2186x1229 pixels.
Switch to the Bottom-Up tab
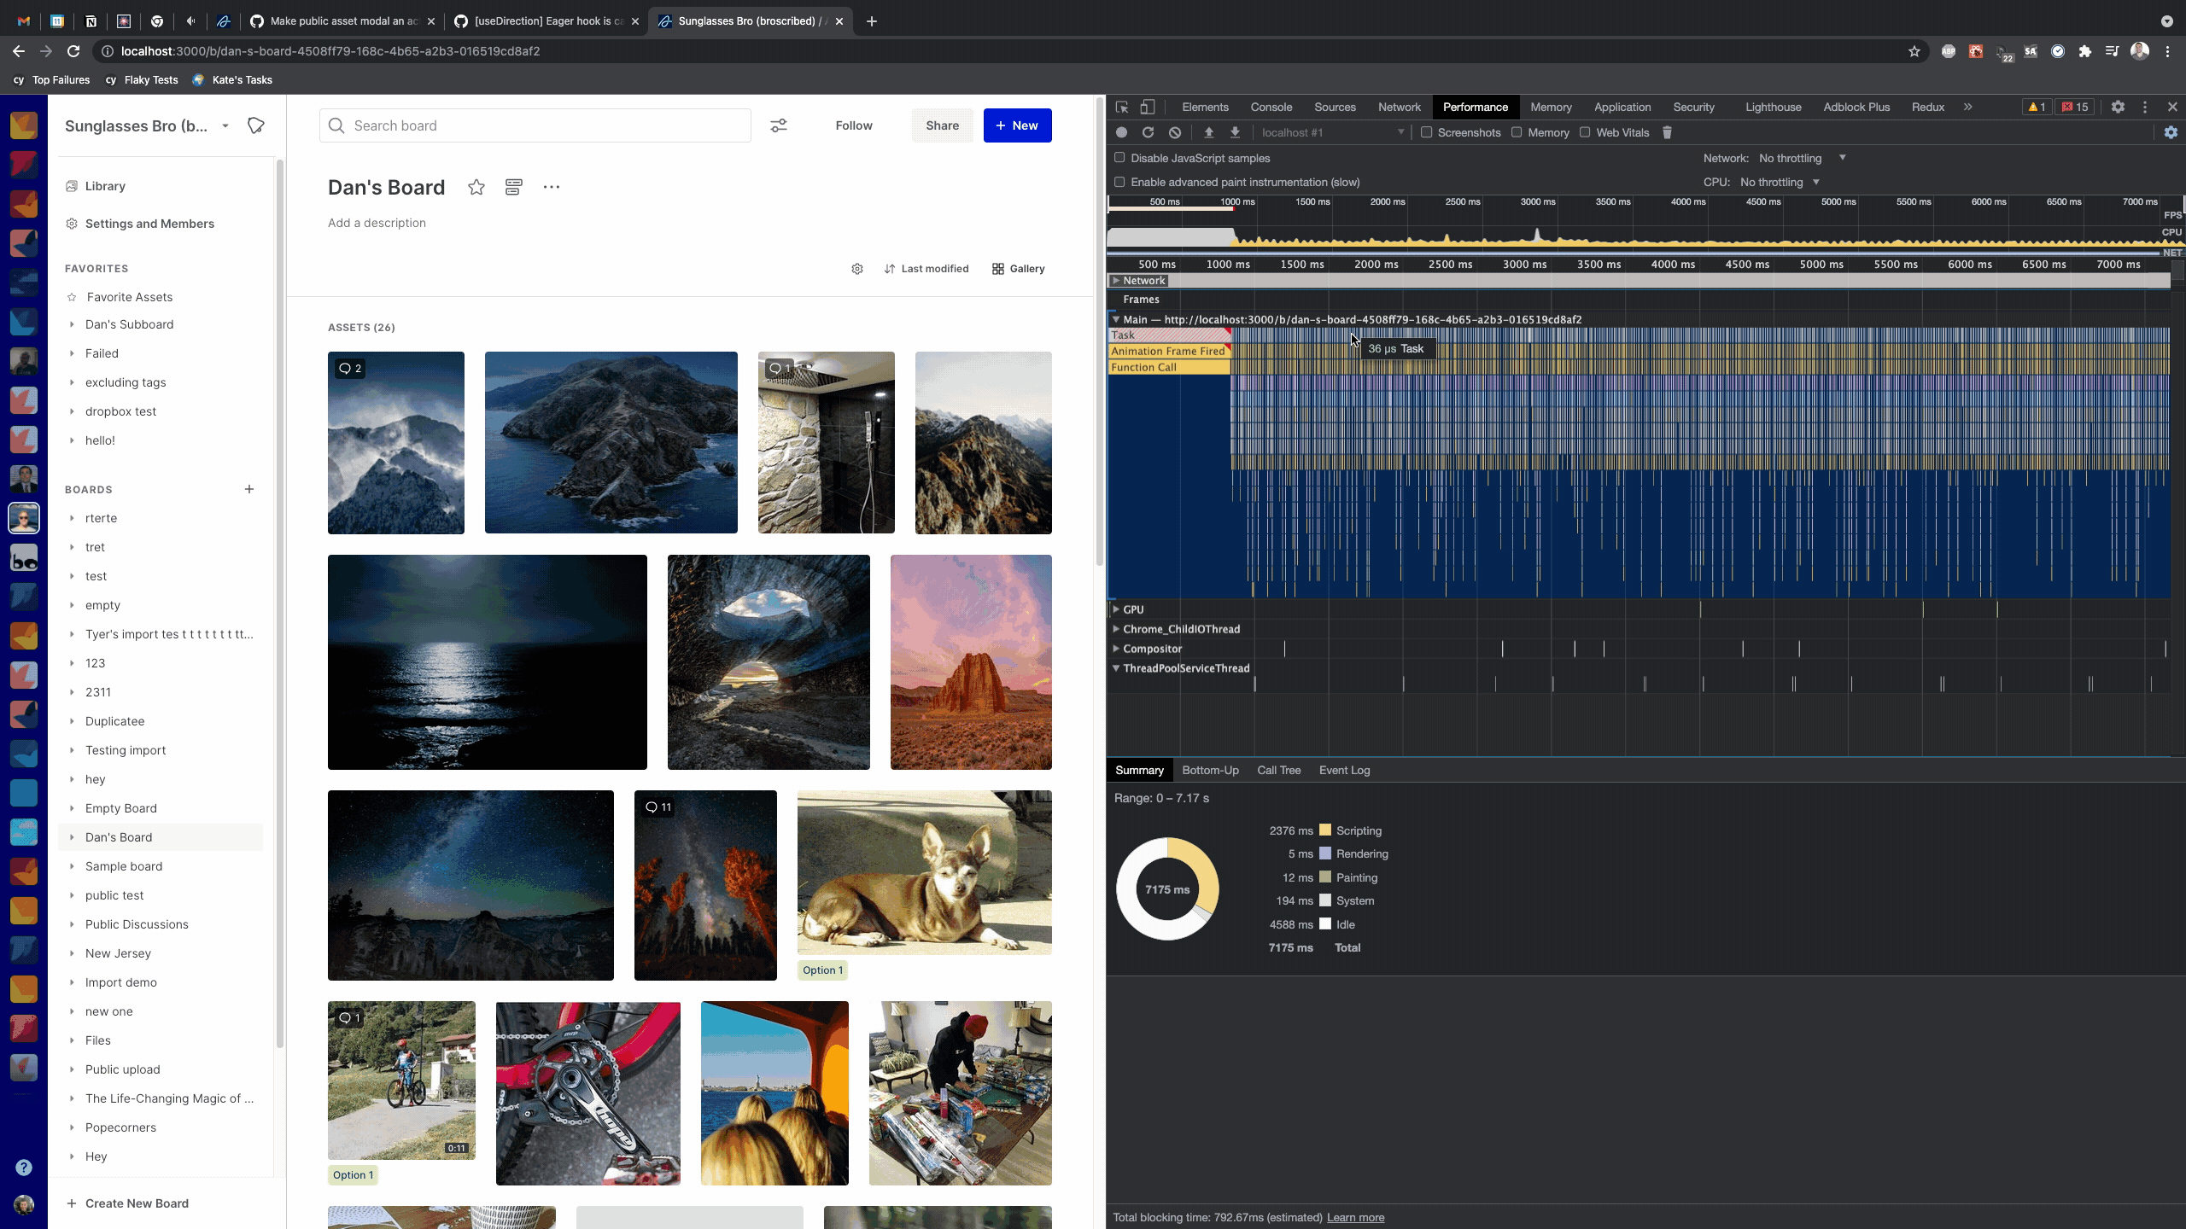(1210, 770)
